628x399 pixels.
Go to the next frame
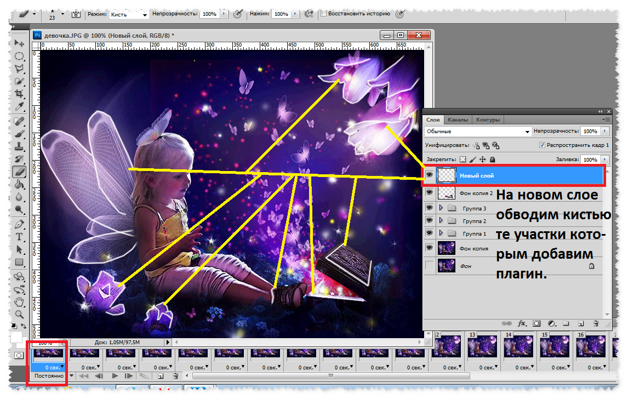point(129,376)
